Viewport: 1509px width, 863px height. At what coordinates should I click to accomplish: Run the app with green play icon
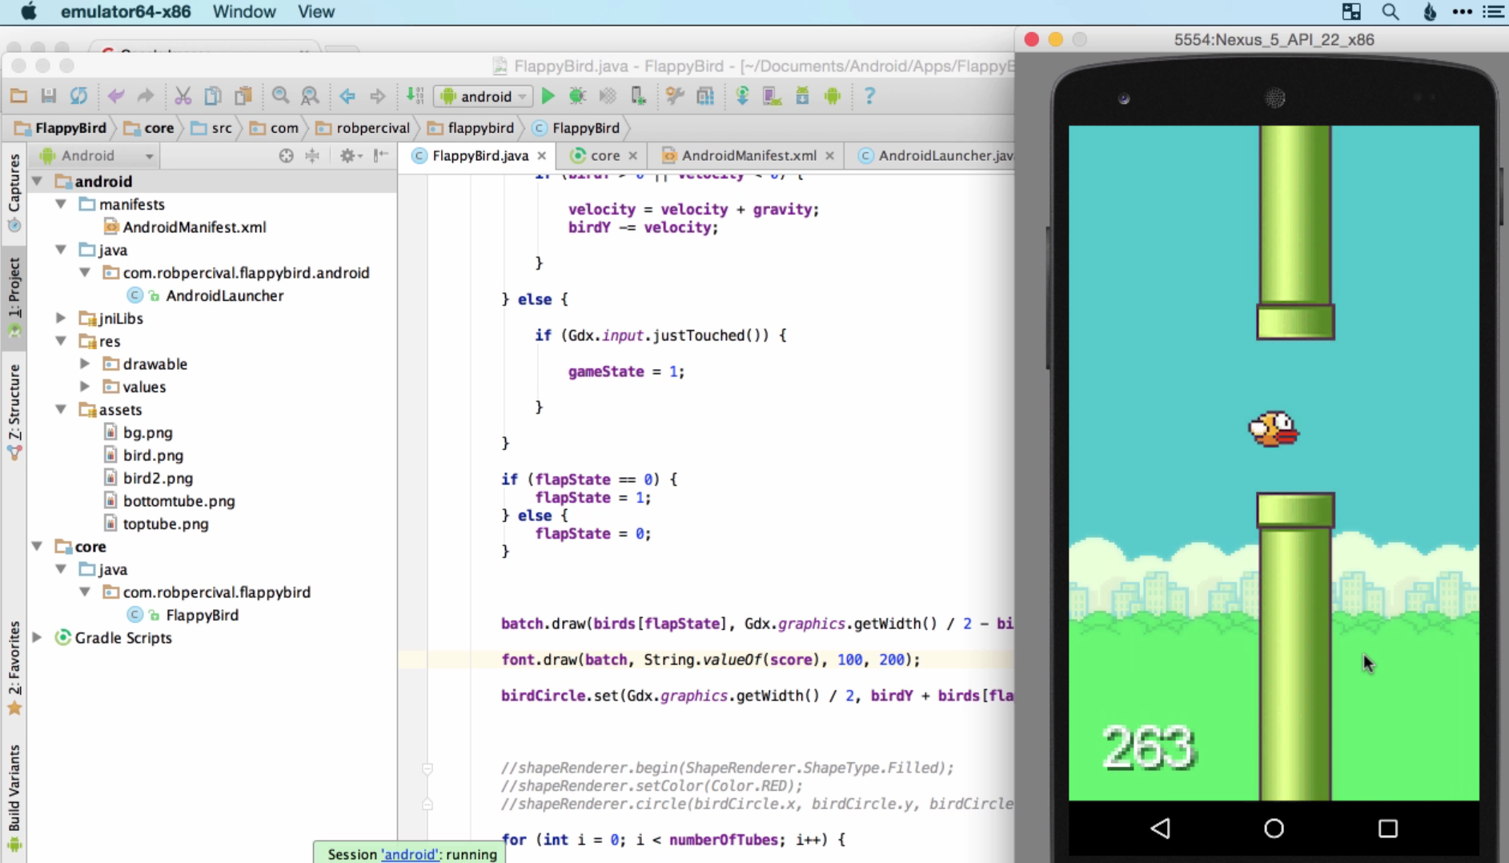click(x=548, y=96)
